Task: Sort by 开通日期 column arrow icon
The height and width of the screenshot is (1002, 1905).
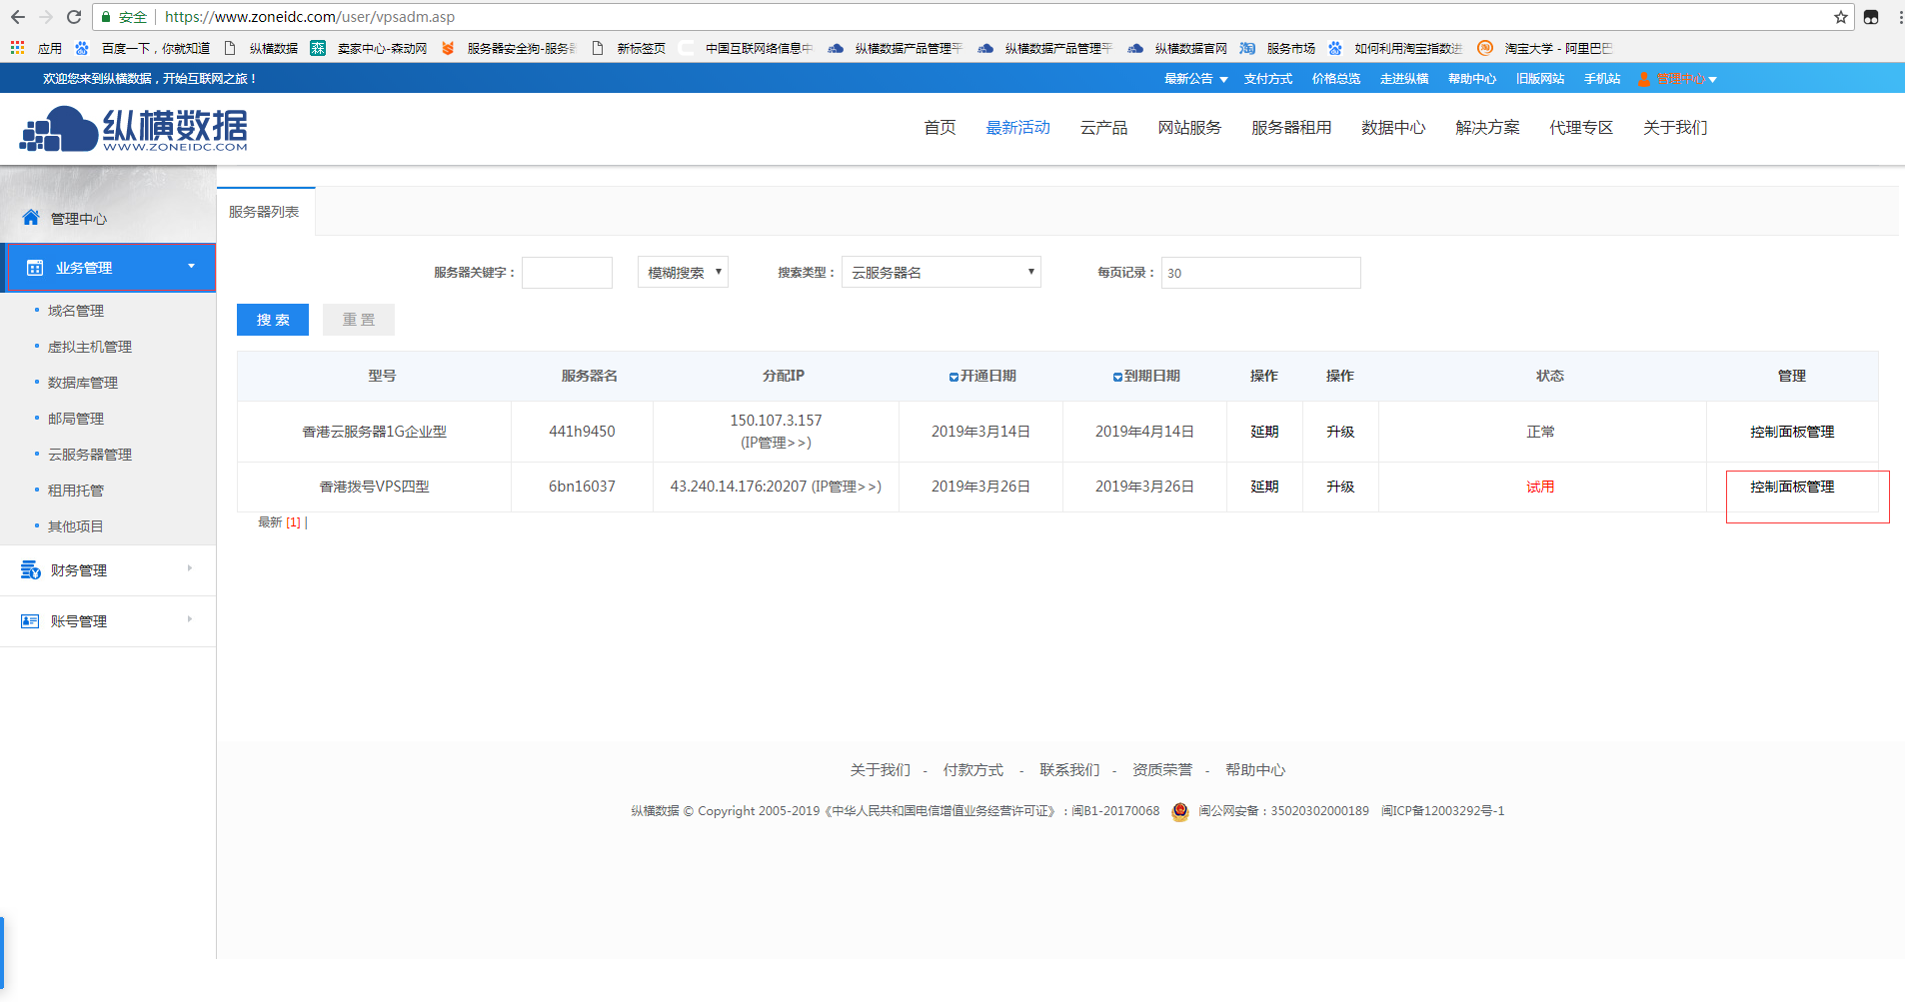Action: [x=953, y=377]
